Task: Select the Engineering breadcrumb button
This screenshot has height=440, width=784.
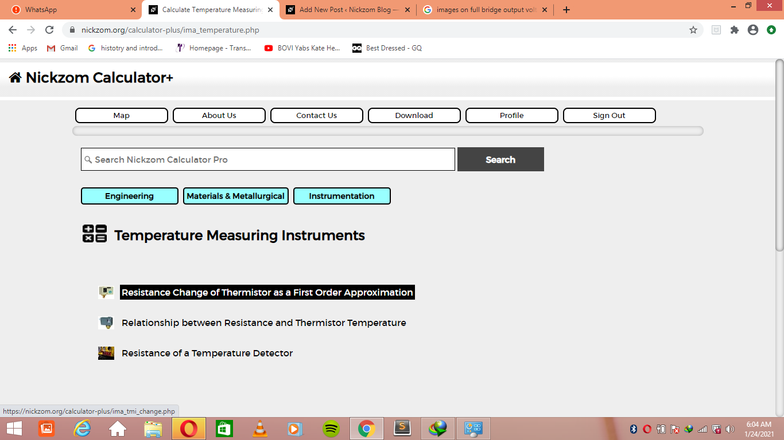Action: 130,196
